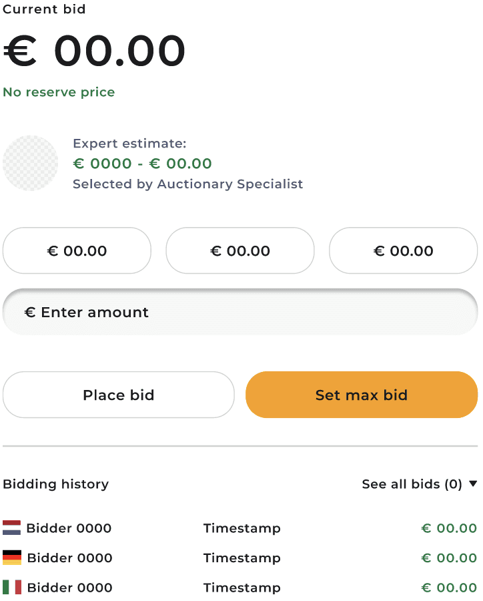
Task: Open Selected by Auctionary Specialist text
Action: coord(187,184)
